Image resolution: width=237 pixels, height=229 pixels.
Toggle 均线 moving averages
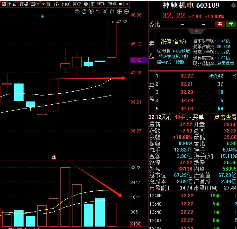[66, 4]
